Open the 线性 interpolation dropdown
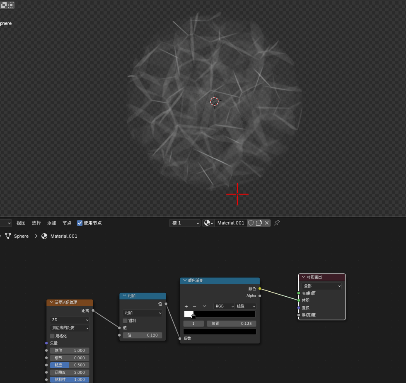This screenshot has height=383, width=406. 245,306
